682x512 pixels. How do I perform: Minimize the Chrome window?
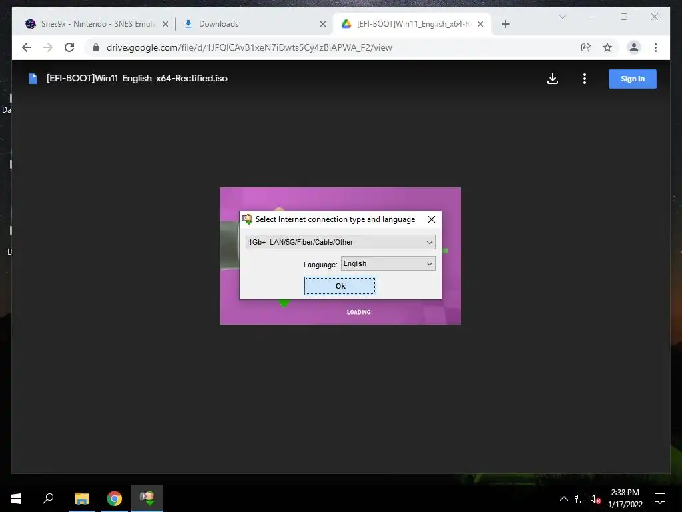point(593,17)
